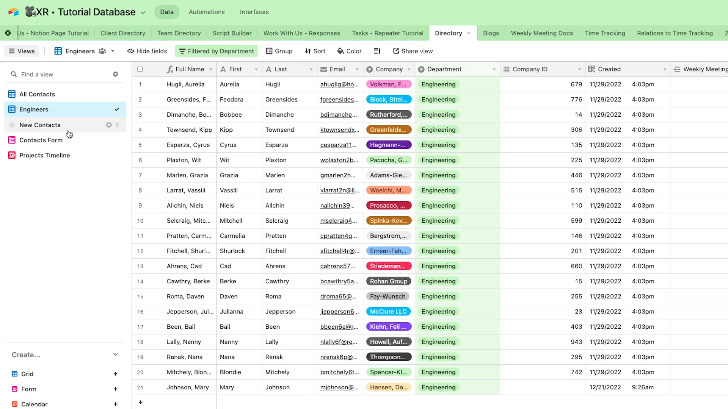Add a new Grid view
The image size is (728, 409).
click(x=115, y=374)
